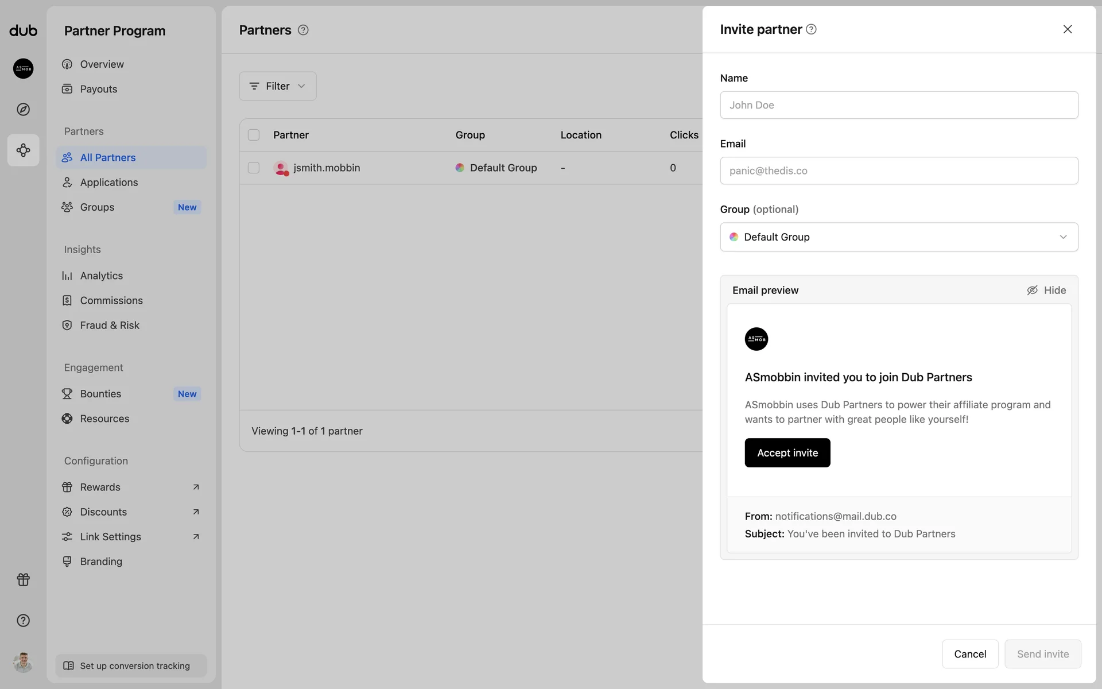Go to Applications in sidebar

109,182
